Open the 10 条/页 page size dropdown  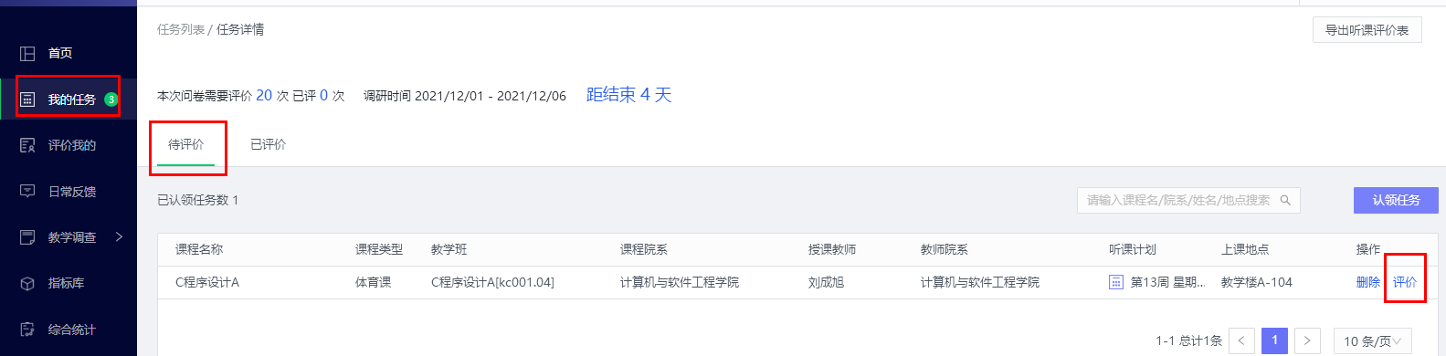[x=1372, y=341]
